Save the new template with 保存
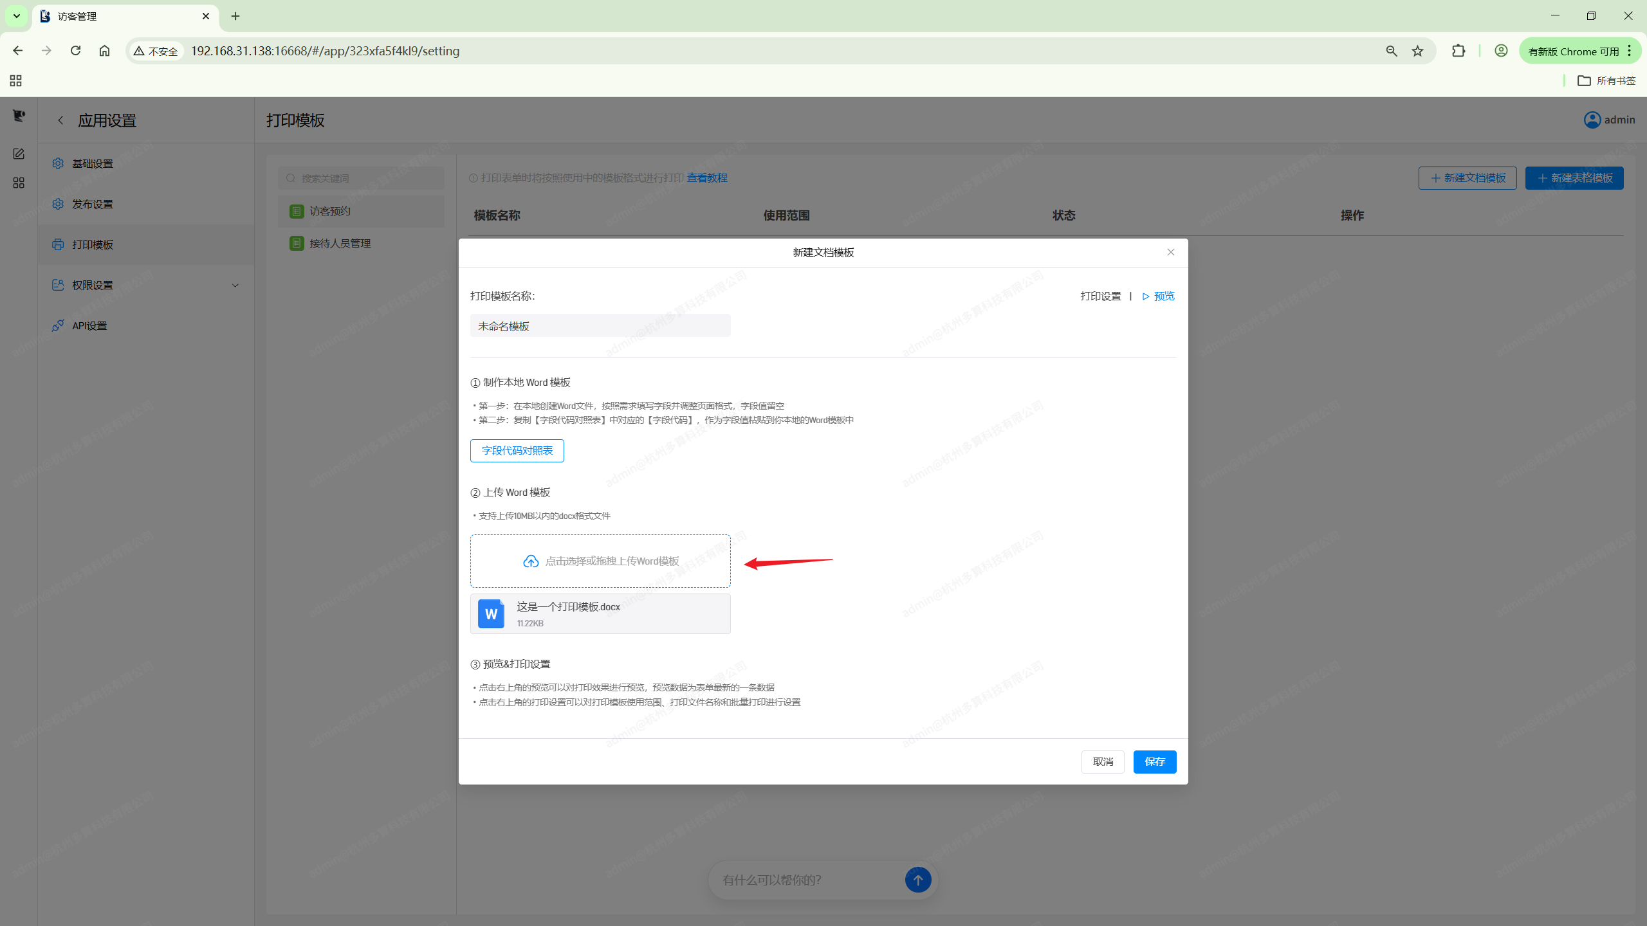 coord(1154,762)
